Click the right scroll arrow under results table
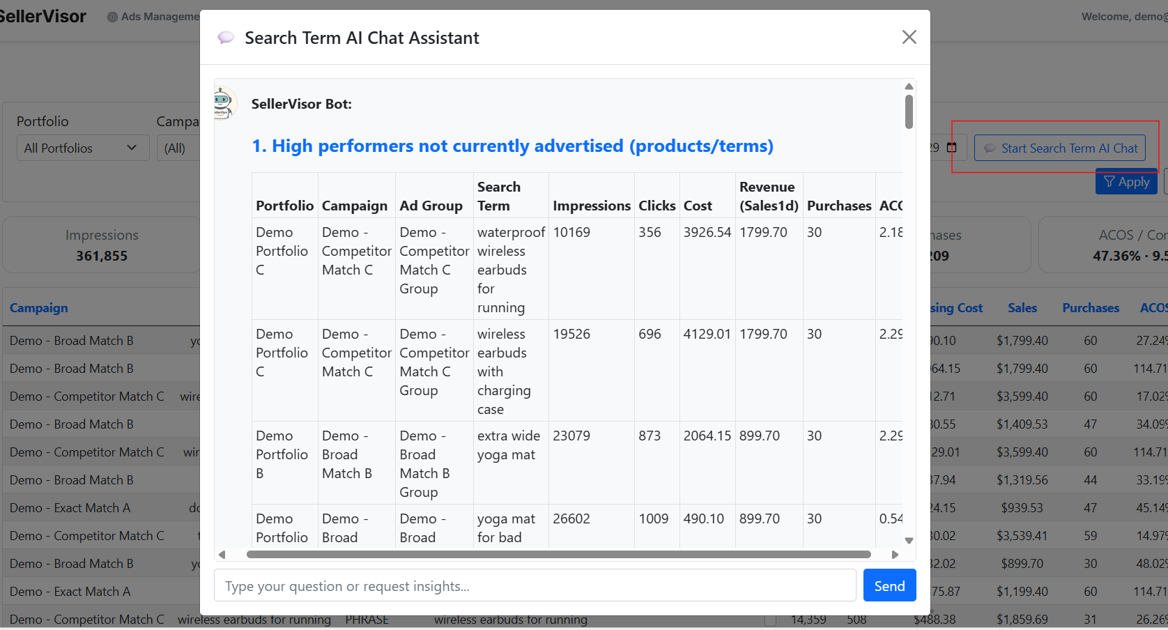 pyautogui.click(x=895, y=555)
